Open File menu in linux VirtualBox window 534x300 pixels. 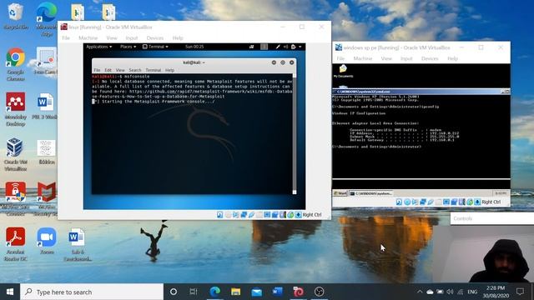click(x=66, y=37)
